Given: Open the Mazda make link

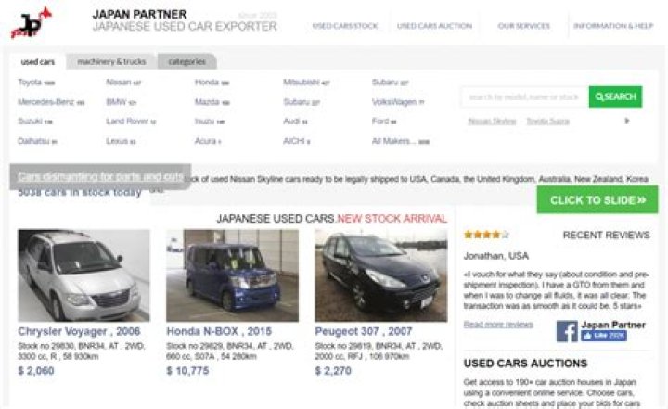Looking at the screenshot, I should point(212,102).
